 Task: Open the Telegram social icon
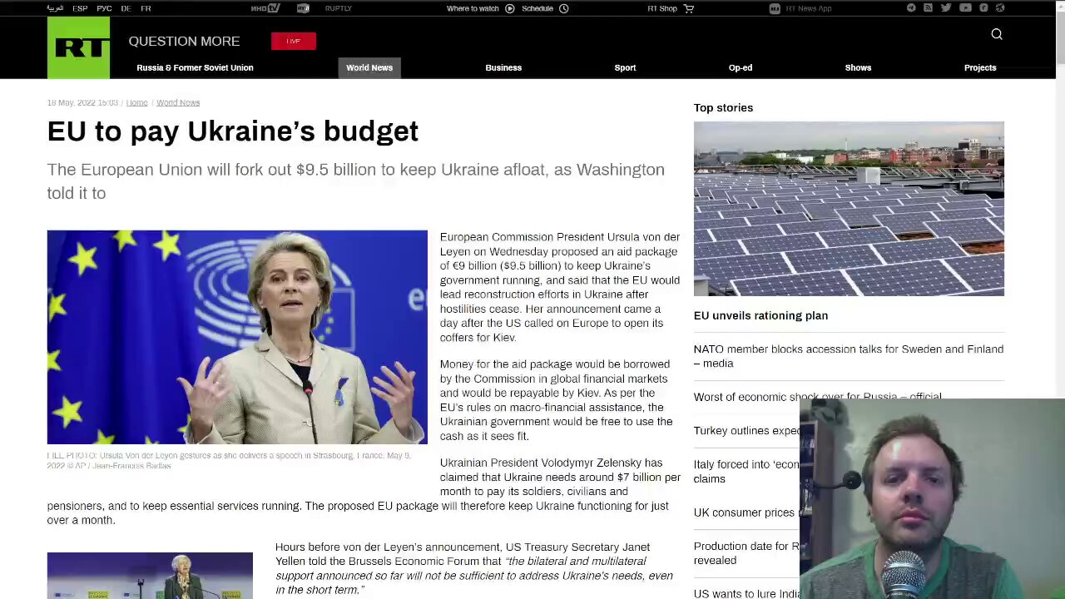point(911,8)
